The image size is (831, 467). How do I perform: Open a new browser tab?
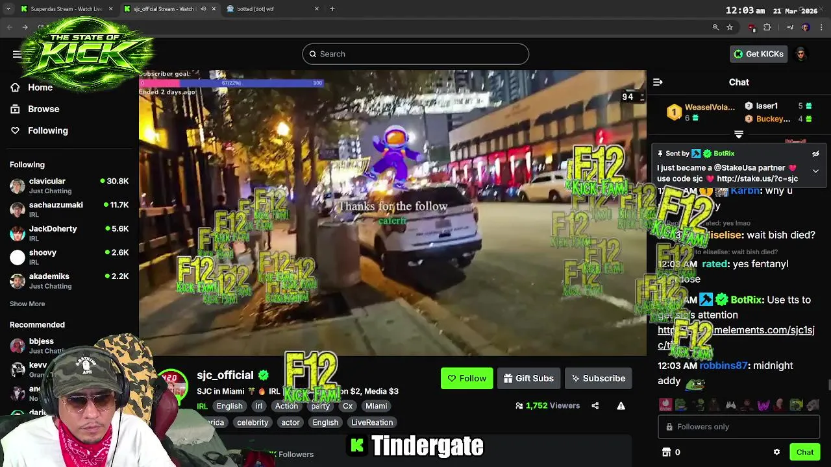click(x=332, y=9)
